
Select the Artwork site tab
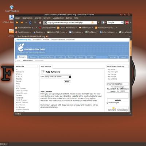coord(22,57)
